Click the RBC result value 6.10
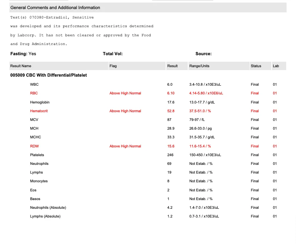The image size is (296, 252). 171,93
